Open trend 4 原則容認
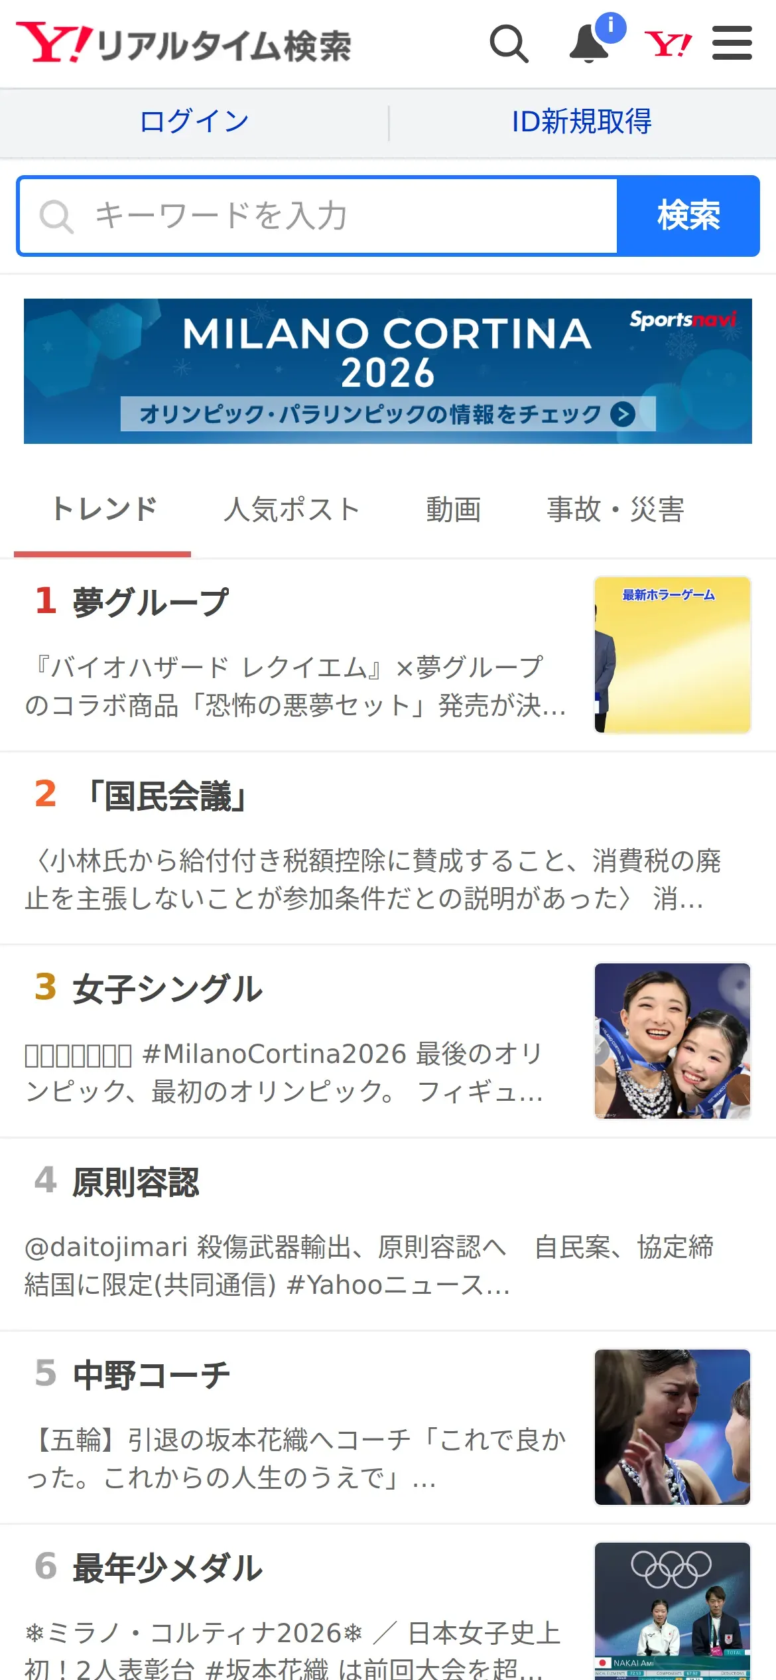776x1680 pixels. 388,1234
